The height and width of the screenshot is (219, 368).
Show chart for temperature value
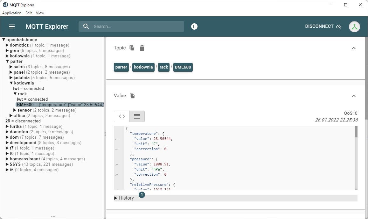117,139
